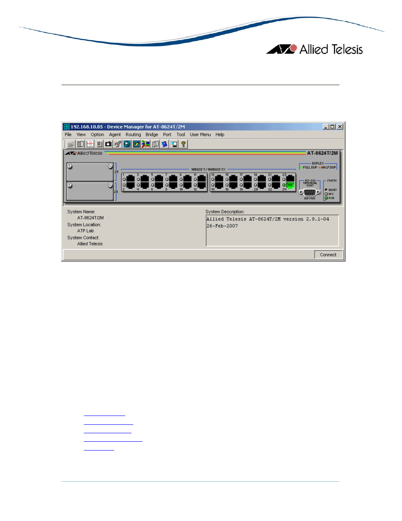
Task: Open the User Menu menu
Action: [x=200, y=135]
